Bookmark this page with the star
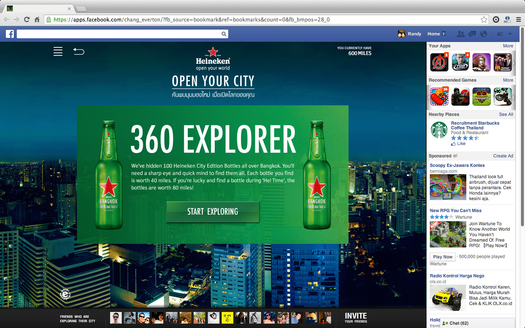Viewport: 525px width, 328px height. point(484,20)
